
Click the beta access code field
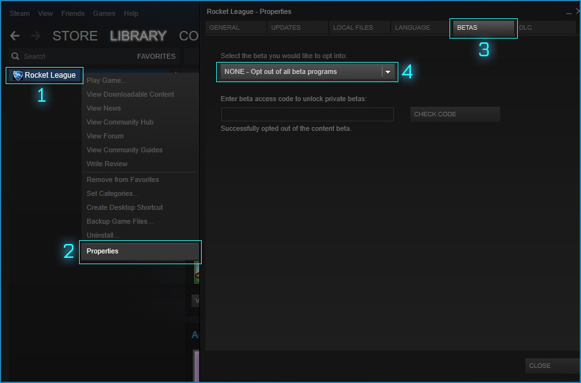pyautogui.click(x=307, y=114)
